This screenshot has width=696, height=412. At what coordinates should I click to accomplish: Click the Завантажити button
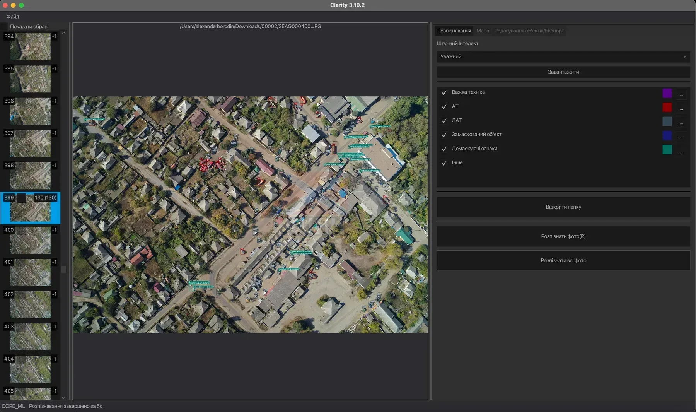563,72
